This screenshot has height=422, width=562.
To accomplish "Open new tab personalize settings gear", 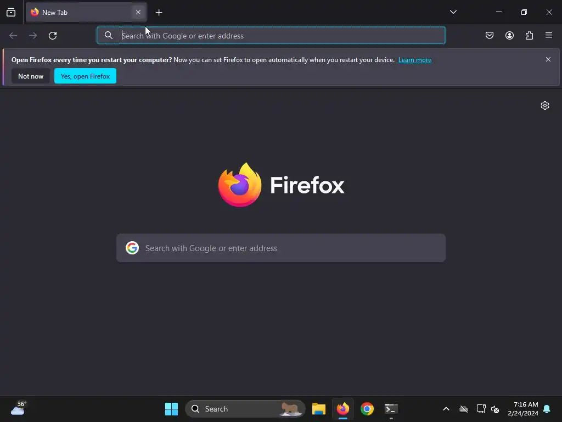I will 545,105.
